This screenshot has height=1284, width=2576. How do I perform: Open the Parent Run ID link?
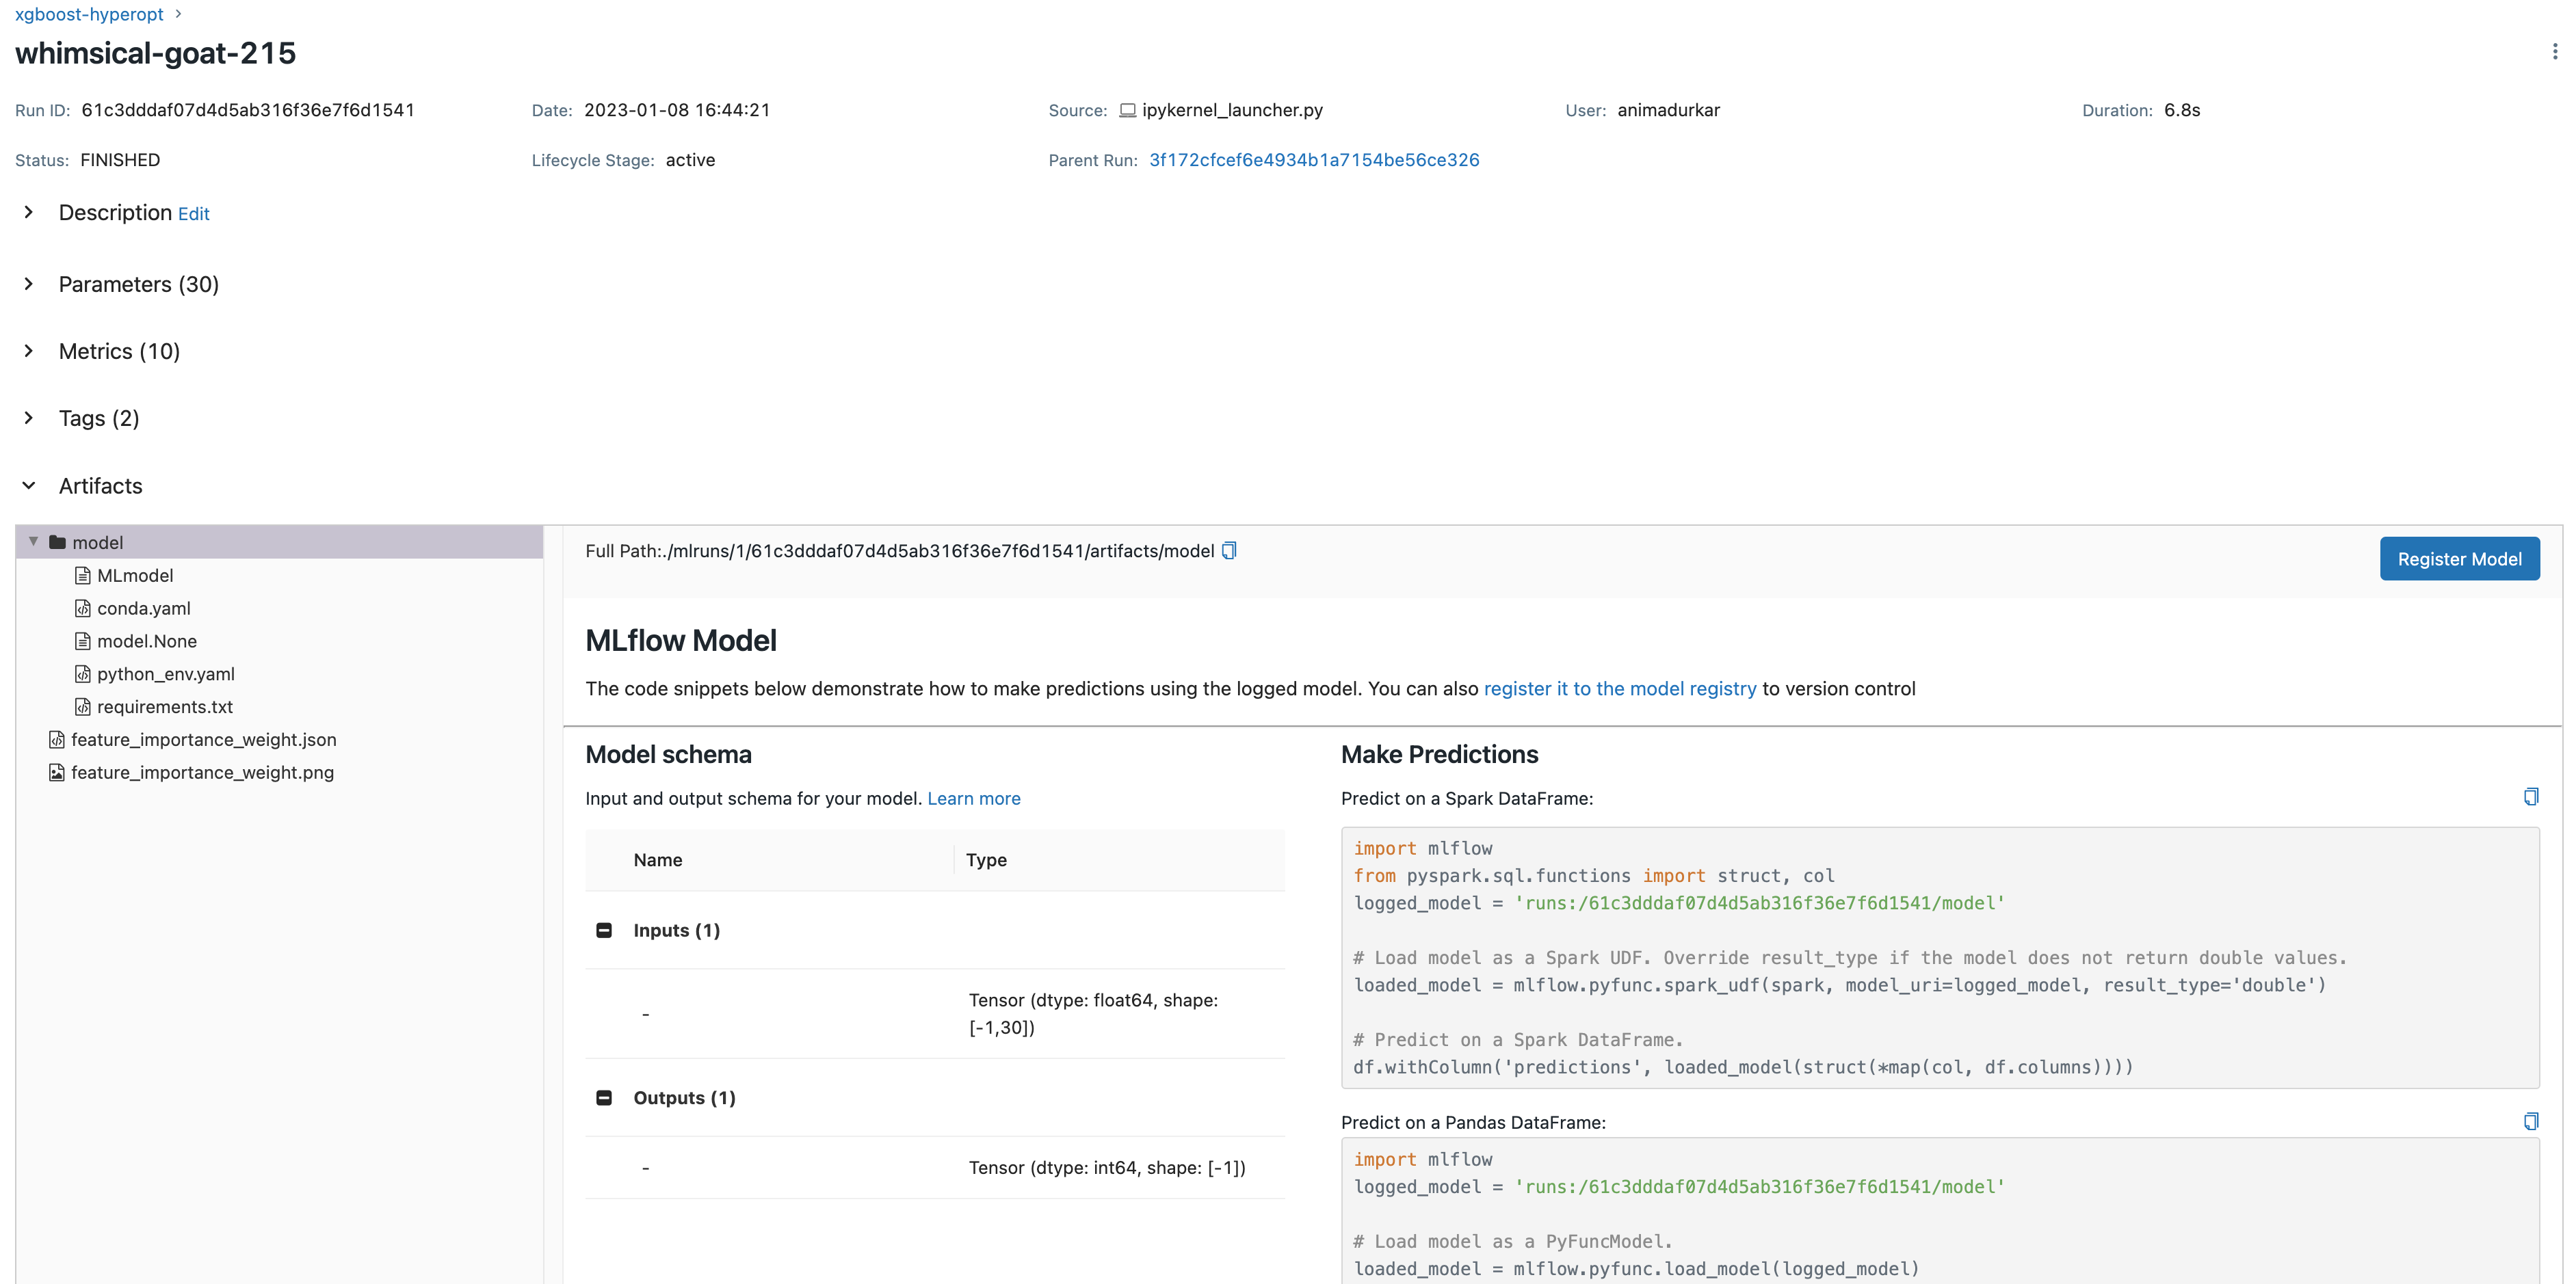[x=1313, y=160]
